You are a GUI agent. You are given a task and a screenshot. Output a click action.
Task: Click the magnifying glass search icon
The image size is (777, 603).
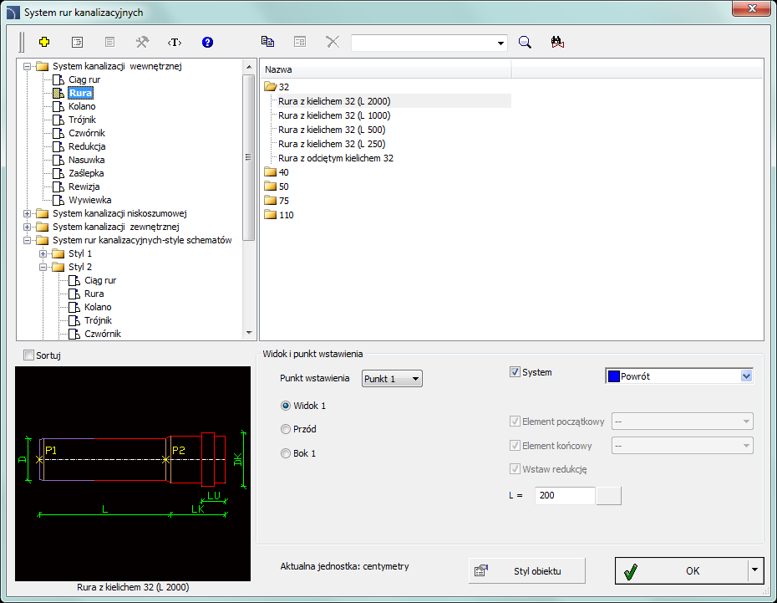pyautogui.click(x=525, y=42)
